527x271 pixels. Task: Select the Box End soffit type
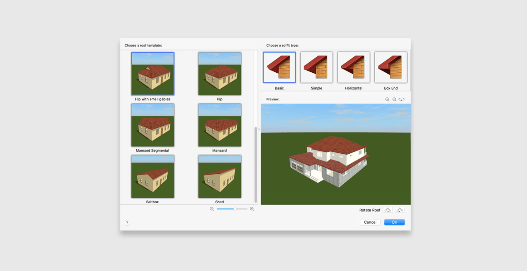(391, 67)
